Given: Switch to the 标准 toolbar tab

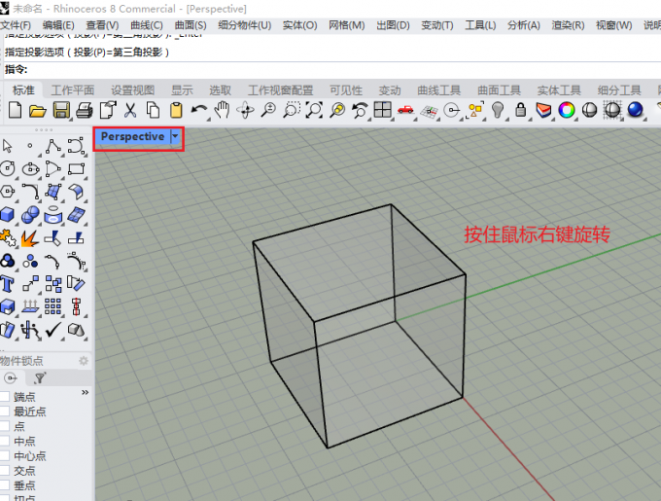Looking at the screenshot, I should tap(23, 90).
